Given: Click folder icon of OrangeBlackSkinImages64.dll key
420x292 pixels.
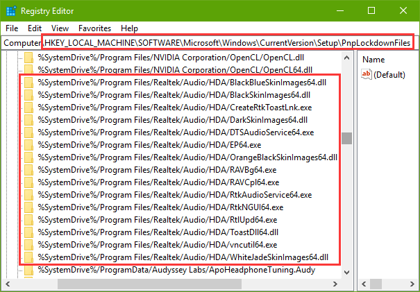Looking at the screenshot, I should 28,157.
